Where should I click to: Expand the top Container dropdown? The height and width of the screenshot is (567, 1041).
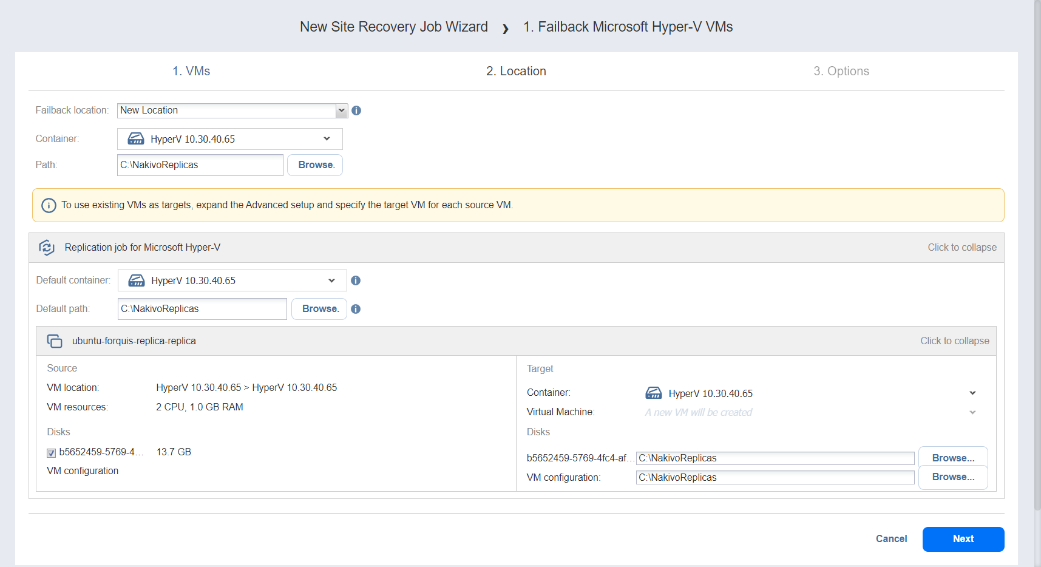[327, 139]
